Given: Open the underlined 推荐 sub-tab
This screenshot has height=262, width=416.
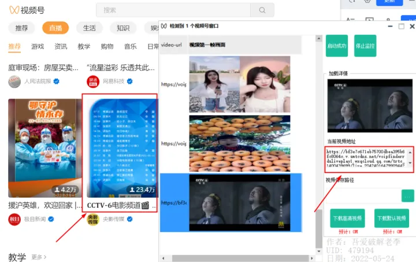Looking at the screenshot, I should tap(14, 47).
